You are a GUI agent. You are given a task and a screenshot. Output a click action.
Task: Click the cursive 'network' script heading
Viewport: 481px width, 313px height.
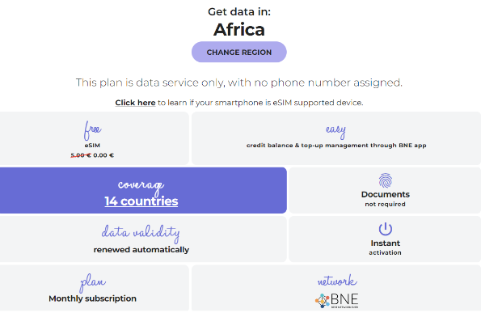tap(337, 281)
